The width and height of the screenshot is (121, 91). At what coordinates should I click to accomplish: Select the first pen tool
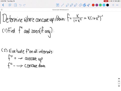(x=67, y=5)
